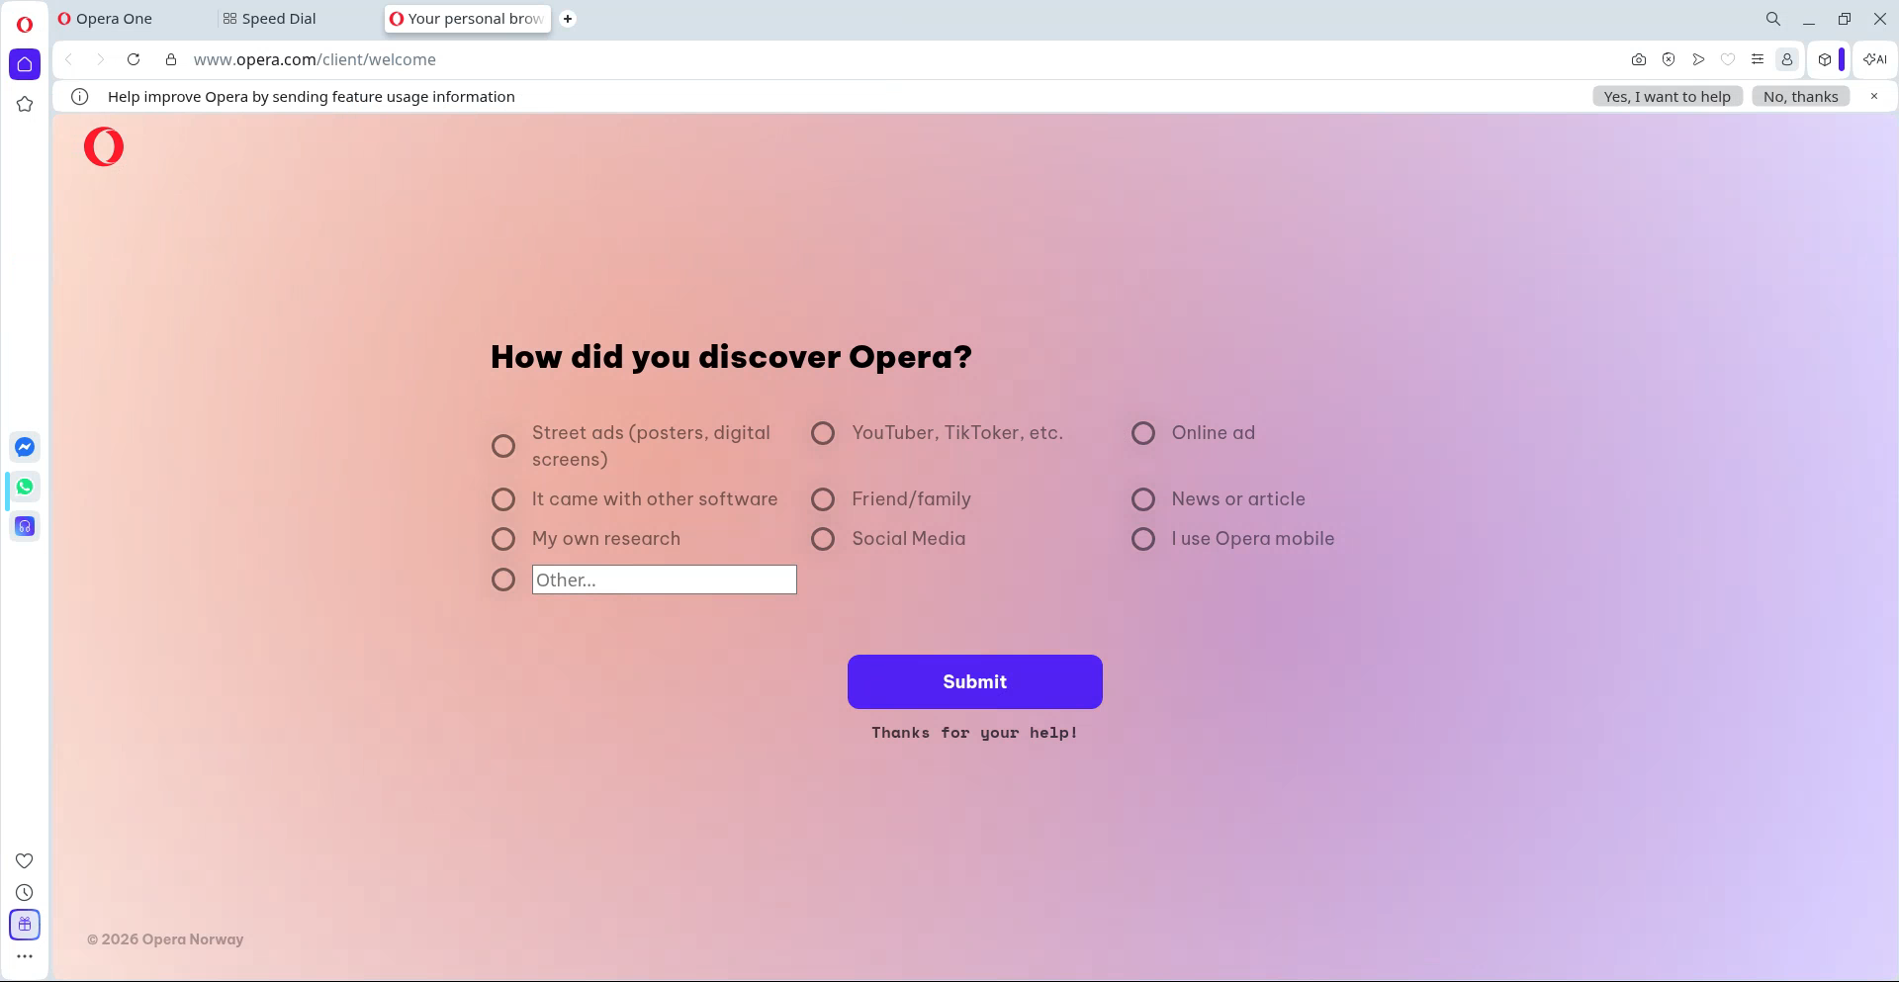Open the star icon in the sidebar

pos(25,104)
